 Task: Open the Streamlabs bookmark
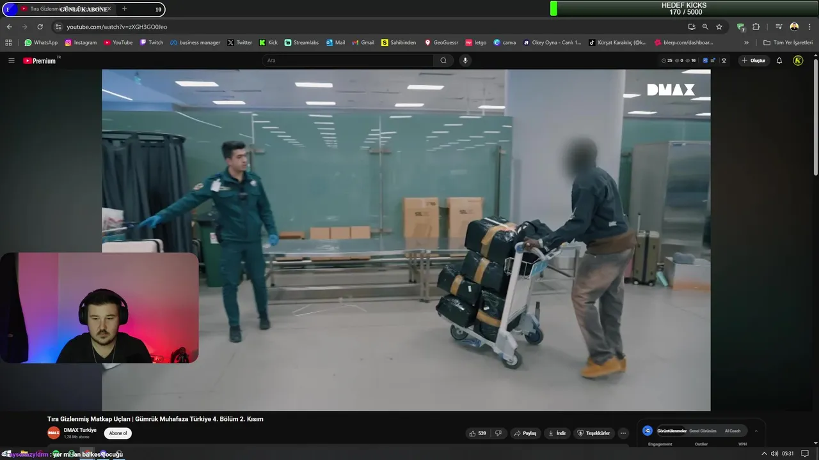301,43
